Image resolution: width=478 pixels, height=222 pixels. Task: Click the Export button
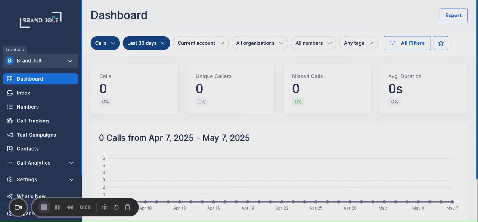[453, 15]
